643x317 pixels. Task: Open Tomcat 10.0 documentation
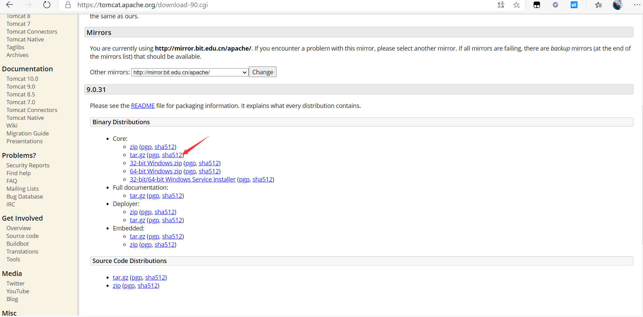click(22, 79)
